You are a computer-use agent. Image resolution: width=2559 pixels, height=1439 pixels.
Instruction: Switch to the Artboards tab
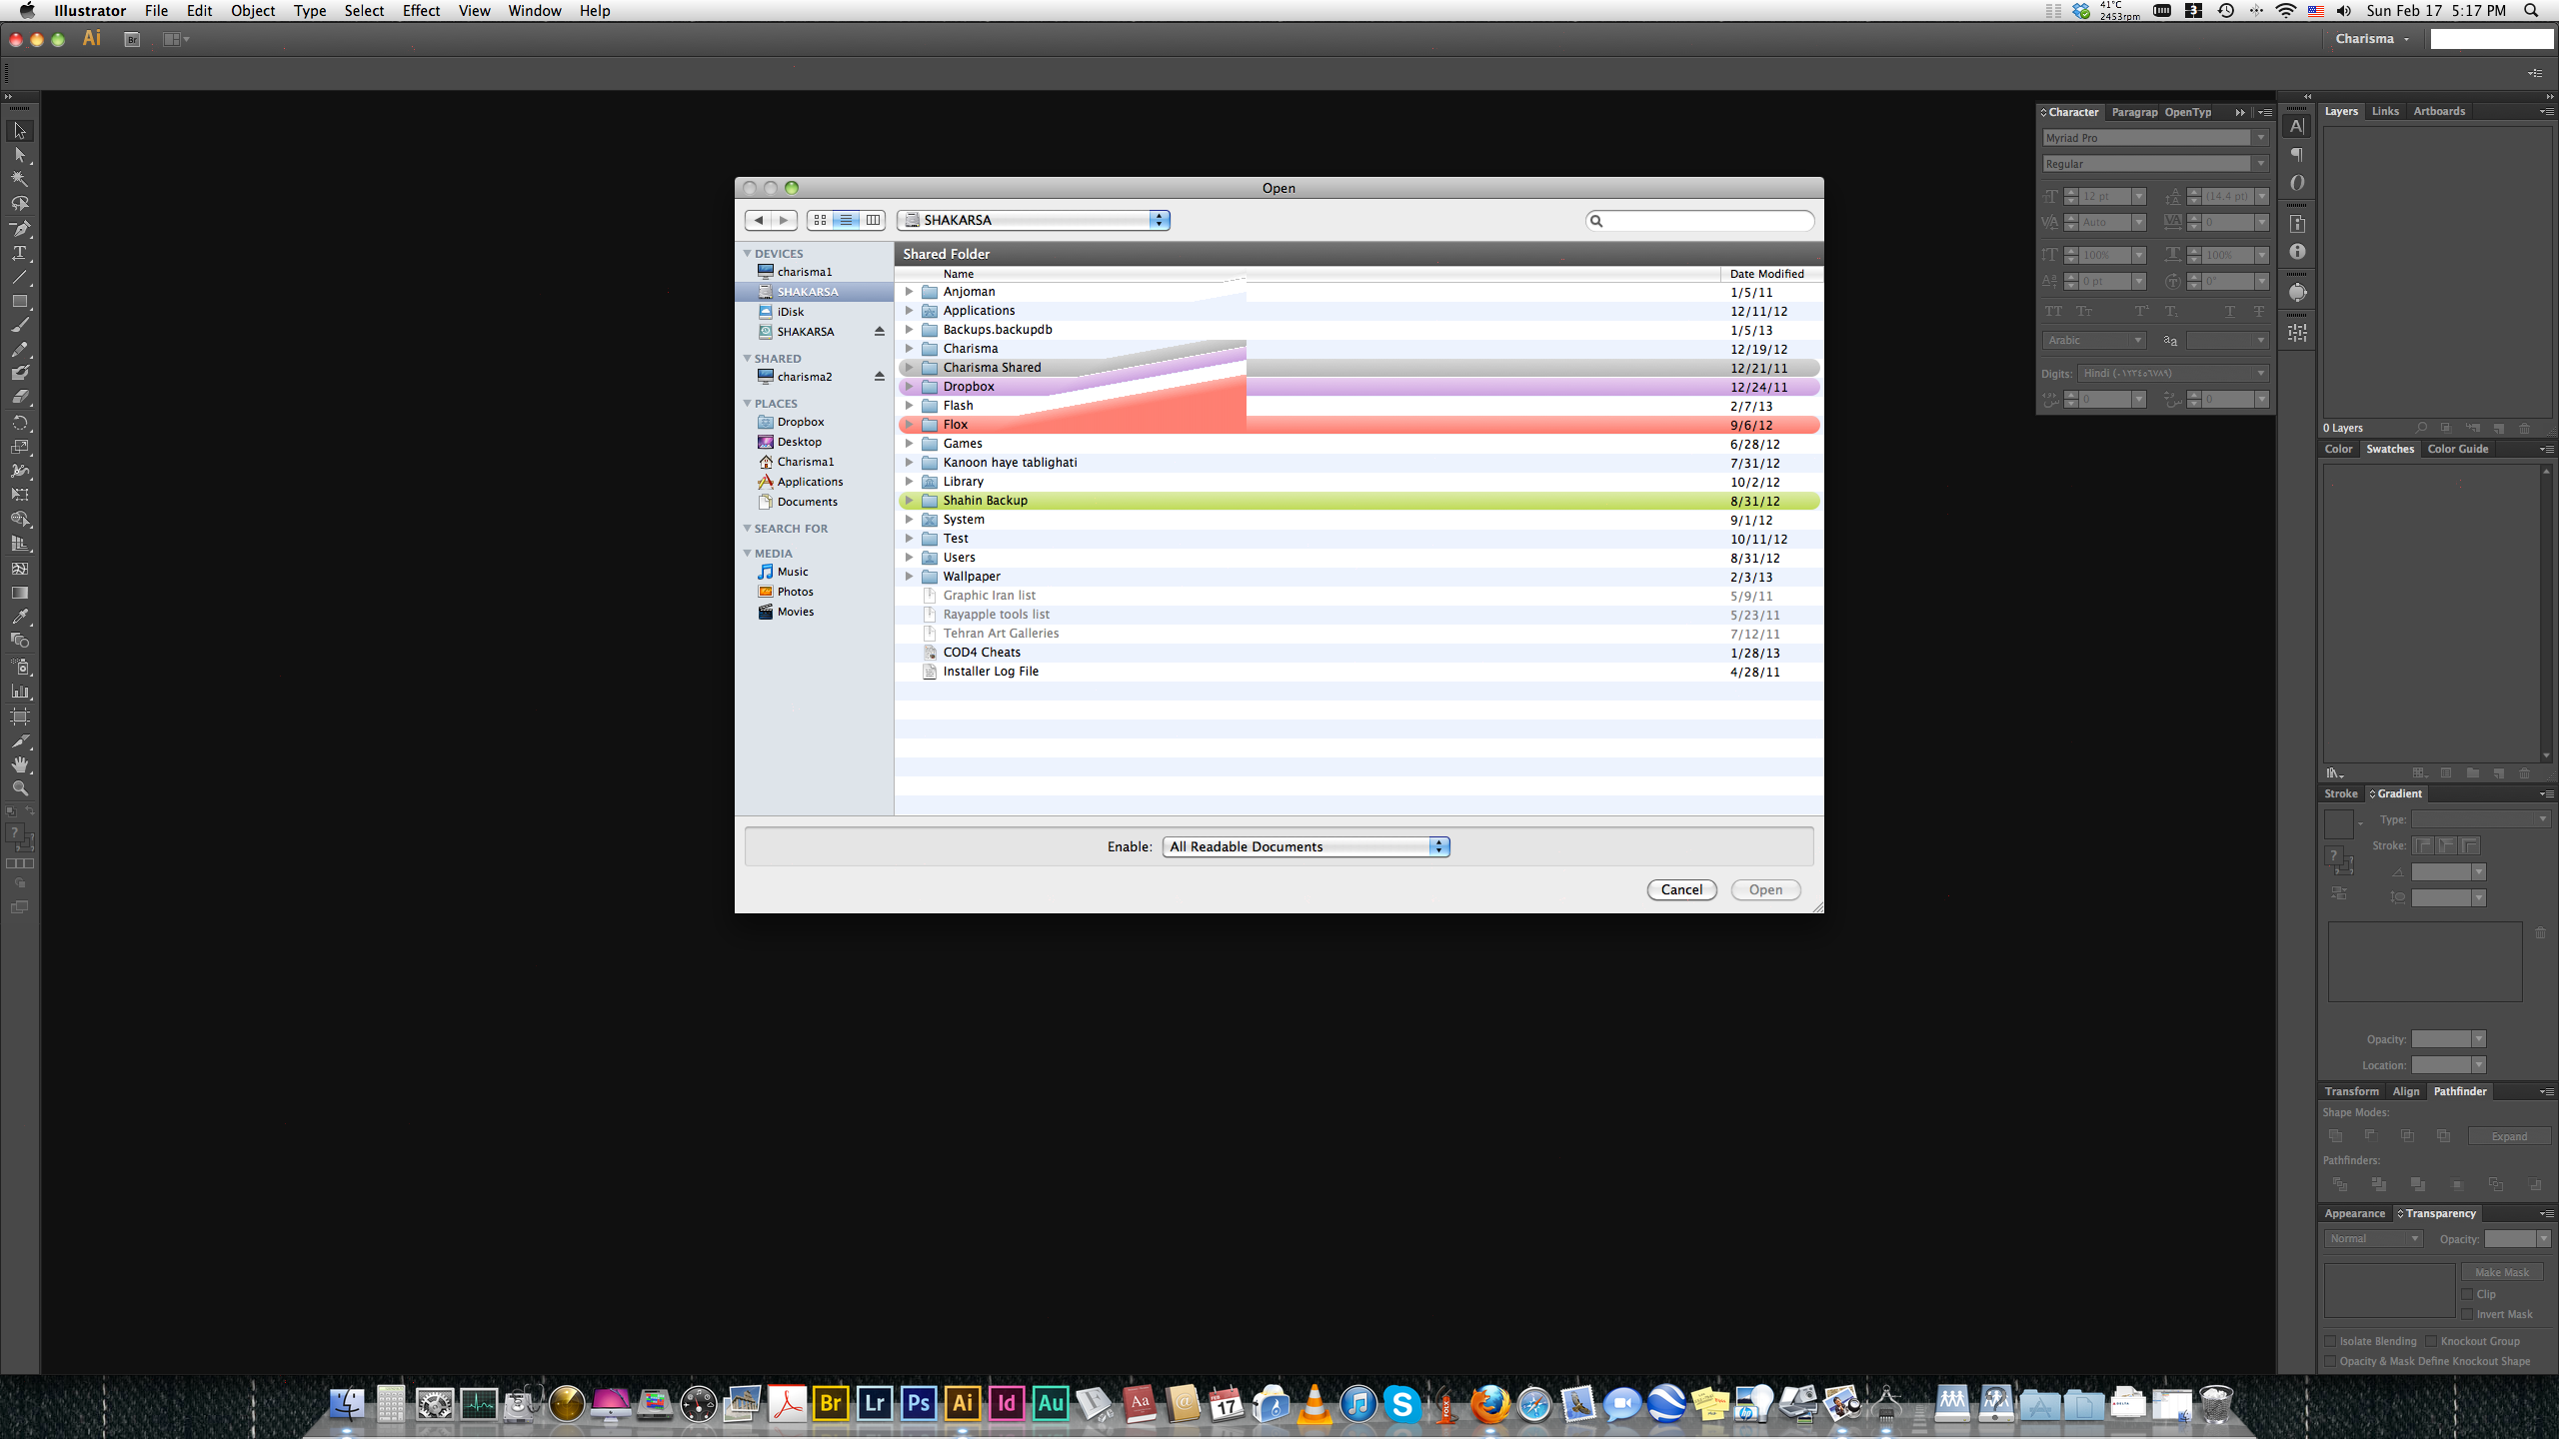2438,111
